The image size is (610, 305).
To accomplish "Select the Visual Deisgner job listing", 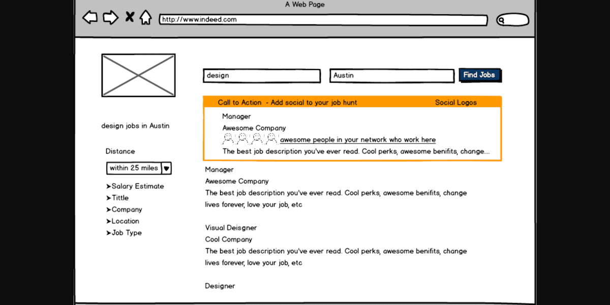I will 231,227.
